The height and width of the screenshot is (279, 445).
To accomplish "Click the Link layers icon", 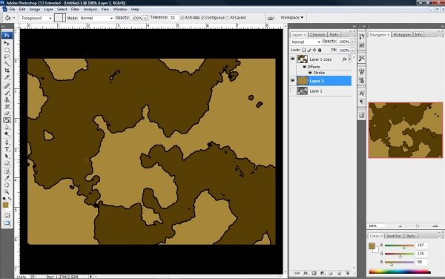I will pos(297,273).
